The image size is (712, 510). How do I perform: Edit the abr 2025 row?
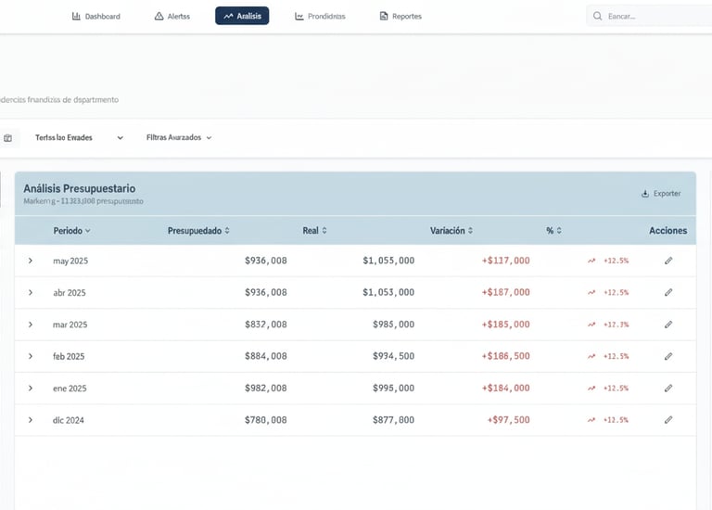tap(668, 292)
